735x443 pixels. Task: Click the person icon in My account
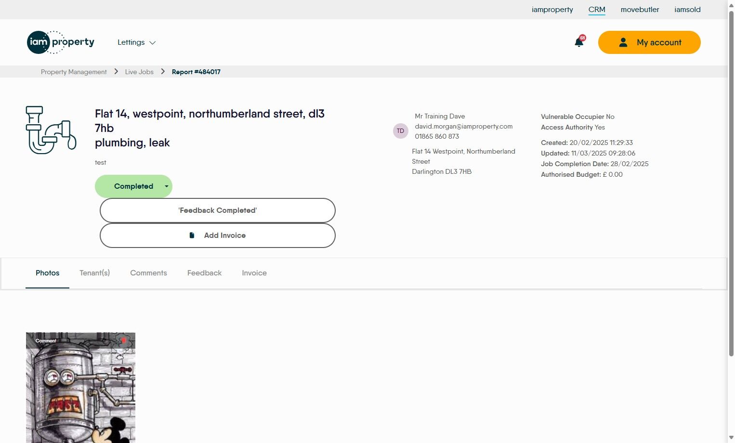[x=623, y=42]
